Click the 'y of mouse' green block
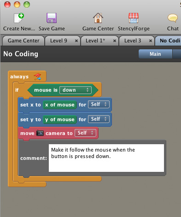181x217 pixels. click(60, 119)
